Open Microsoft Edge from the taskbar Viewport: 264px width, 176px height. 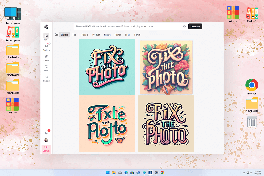(126, 173)
